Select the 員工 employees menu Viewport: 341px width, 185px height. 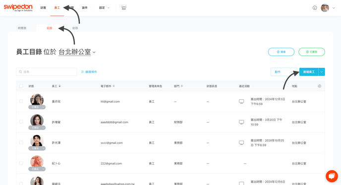[57, 8]
